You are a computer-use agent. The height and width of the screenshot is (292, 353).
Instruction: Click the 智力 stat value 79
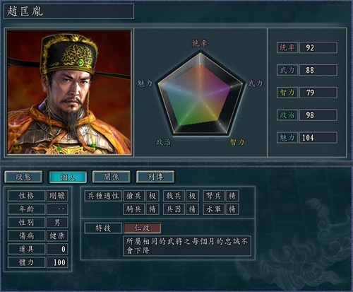[318, 93]
